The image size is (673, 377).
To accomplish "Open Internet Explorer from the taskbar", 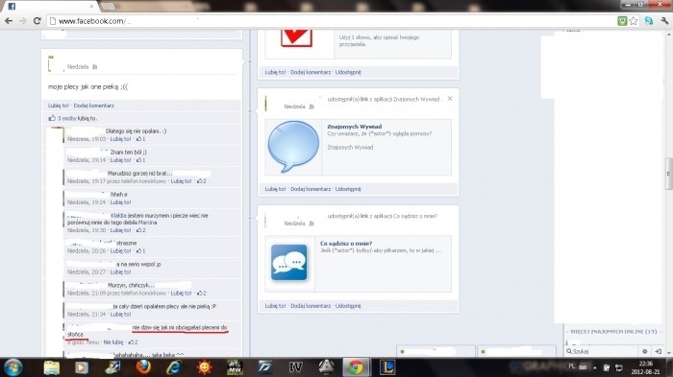I will [x=174, y=367].
